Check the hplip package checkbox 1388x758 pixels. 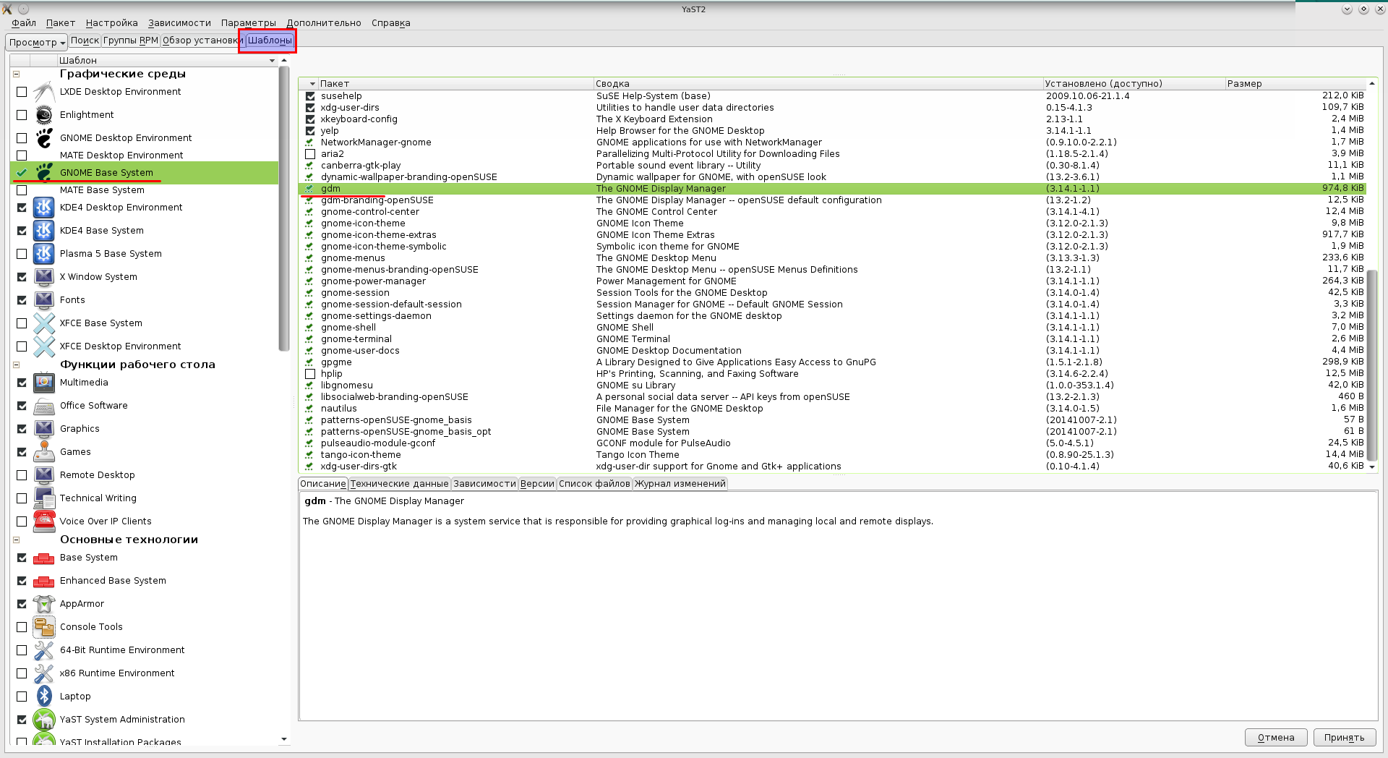point(310,374)
